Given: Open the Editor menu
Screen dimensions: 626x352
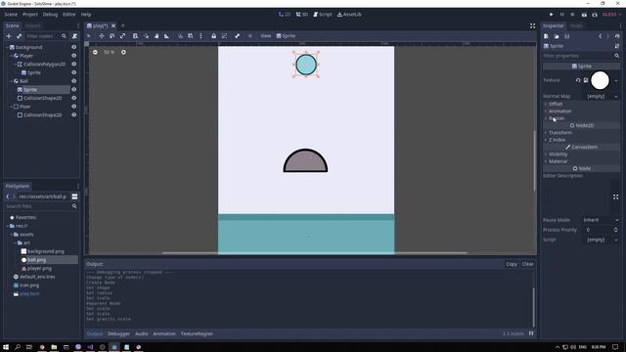Looking at the screenshot, I should pyautogui.click(x=69, y=15).
